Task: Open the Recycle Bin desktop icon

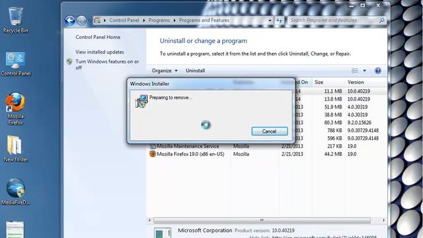Action: pyautogui.click(x=15, y=20)
